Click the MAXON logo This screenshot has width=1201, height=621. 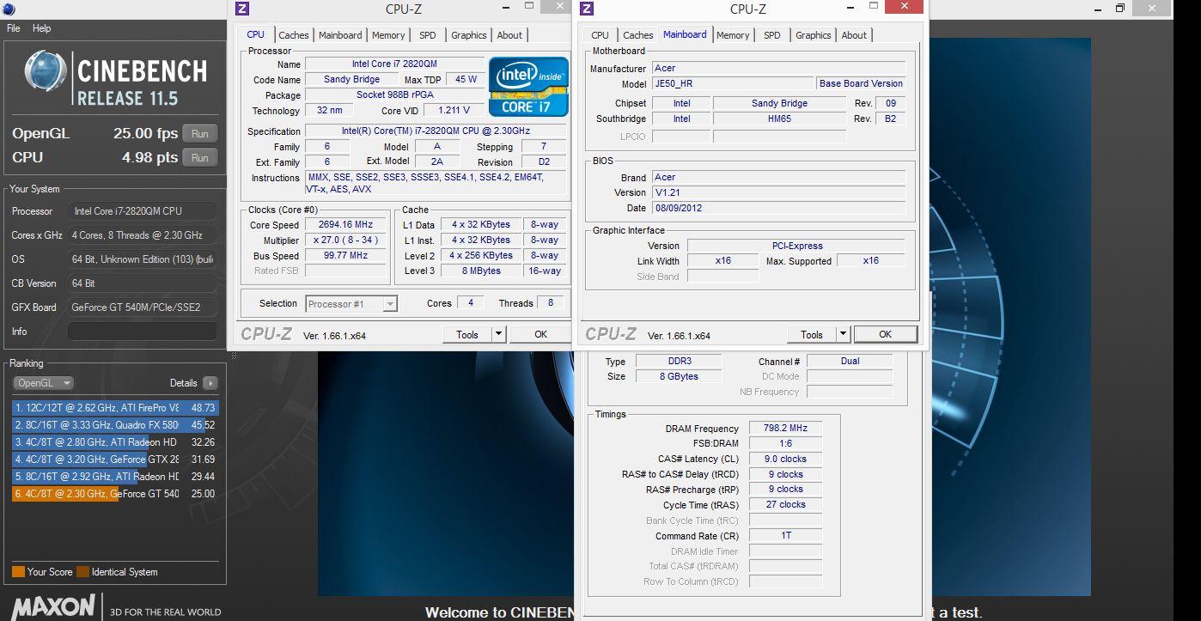coord(53,606)
